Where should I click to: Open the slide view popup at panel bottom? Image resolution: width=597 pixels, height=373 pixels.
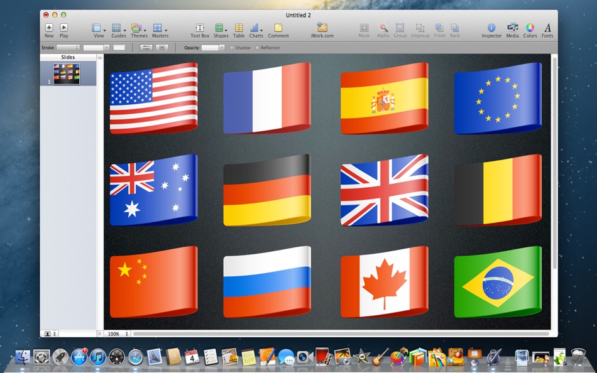50,334
